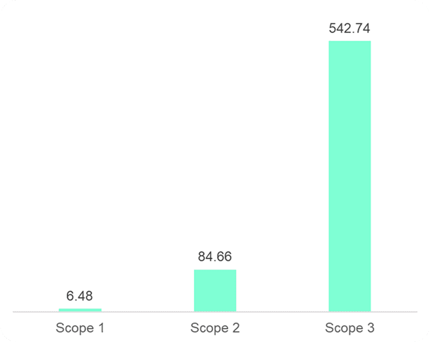Click the empty plot area above Scope 1
The height and width of the screenshot is (342, 430).
[80, 162]
